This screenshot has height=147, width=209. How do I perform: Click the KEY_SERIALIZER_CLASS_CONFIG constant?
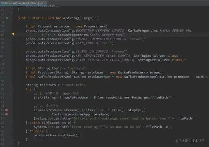(x=103, y=56)
